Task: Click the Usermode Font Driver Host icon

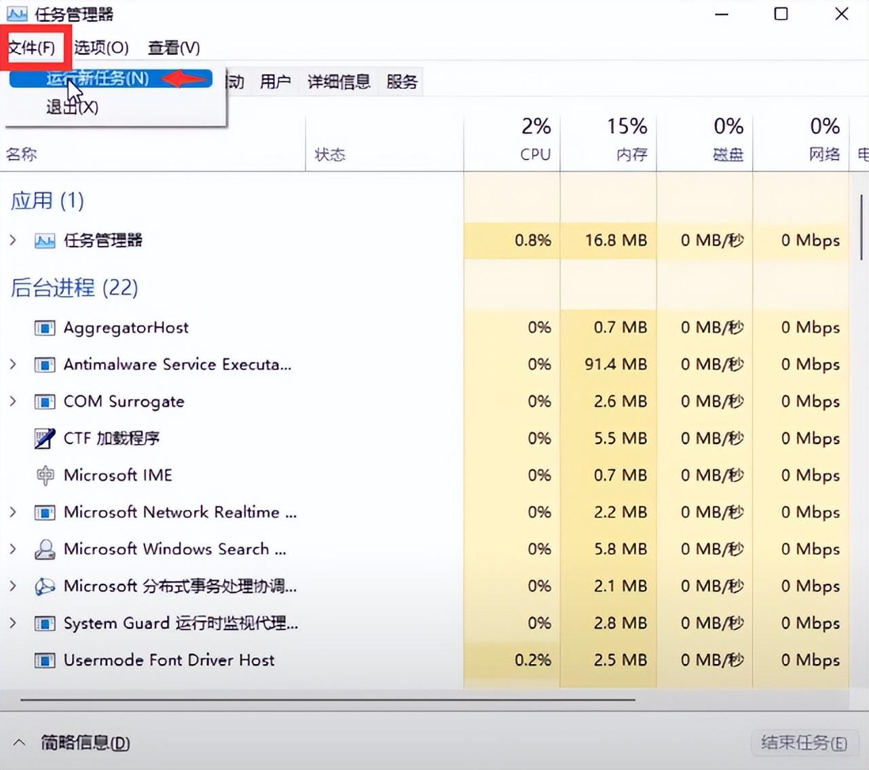Action: click(x=45, y=660)
